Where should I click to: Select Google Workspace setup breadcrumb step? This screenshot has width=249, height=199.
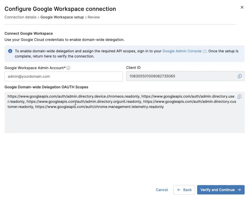pos(62,17)
